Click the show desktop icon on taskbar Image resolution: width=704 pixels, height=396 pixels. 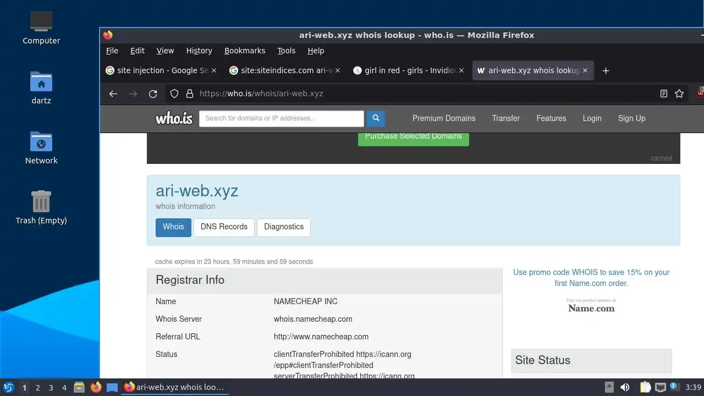pyautogui.click(x=112, y=387)
